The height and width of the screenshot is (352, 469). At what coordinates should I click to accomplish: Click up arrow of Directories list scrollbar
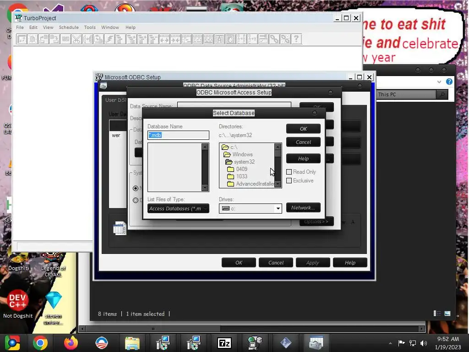[278, 147]
